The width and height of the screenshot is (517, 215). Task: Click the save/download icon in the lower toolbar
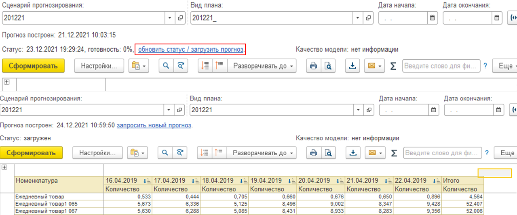point(353,153)
